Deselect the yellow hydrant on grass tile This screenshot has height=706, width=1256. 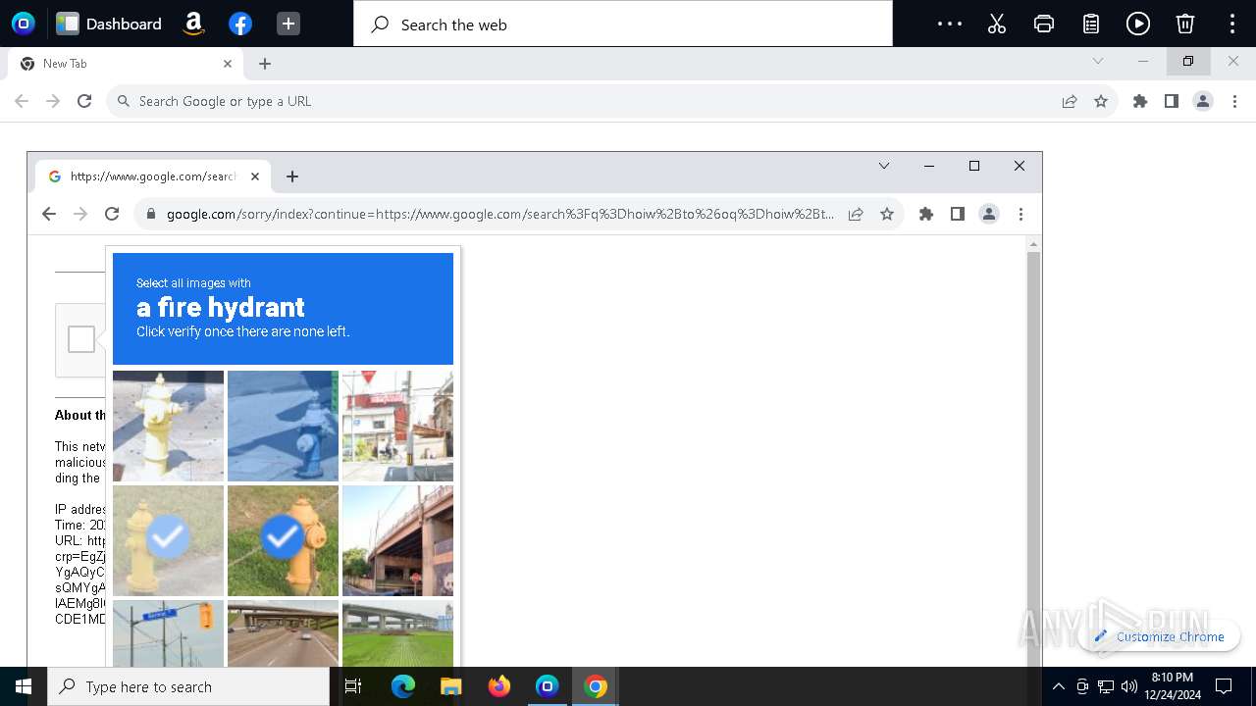pos(283,540)
